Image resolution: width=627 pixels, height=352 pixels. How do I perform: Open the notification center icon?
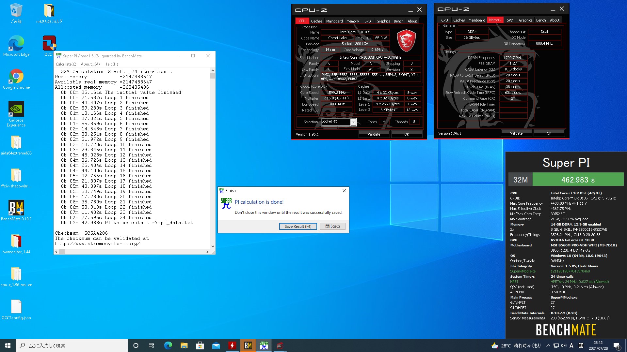click(617, 345)
